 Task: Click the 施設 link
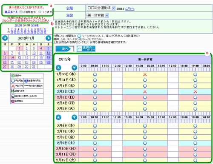tap(69, 15)
